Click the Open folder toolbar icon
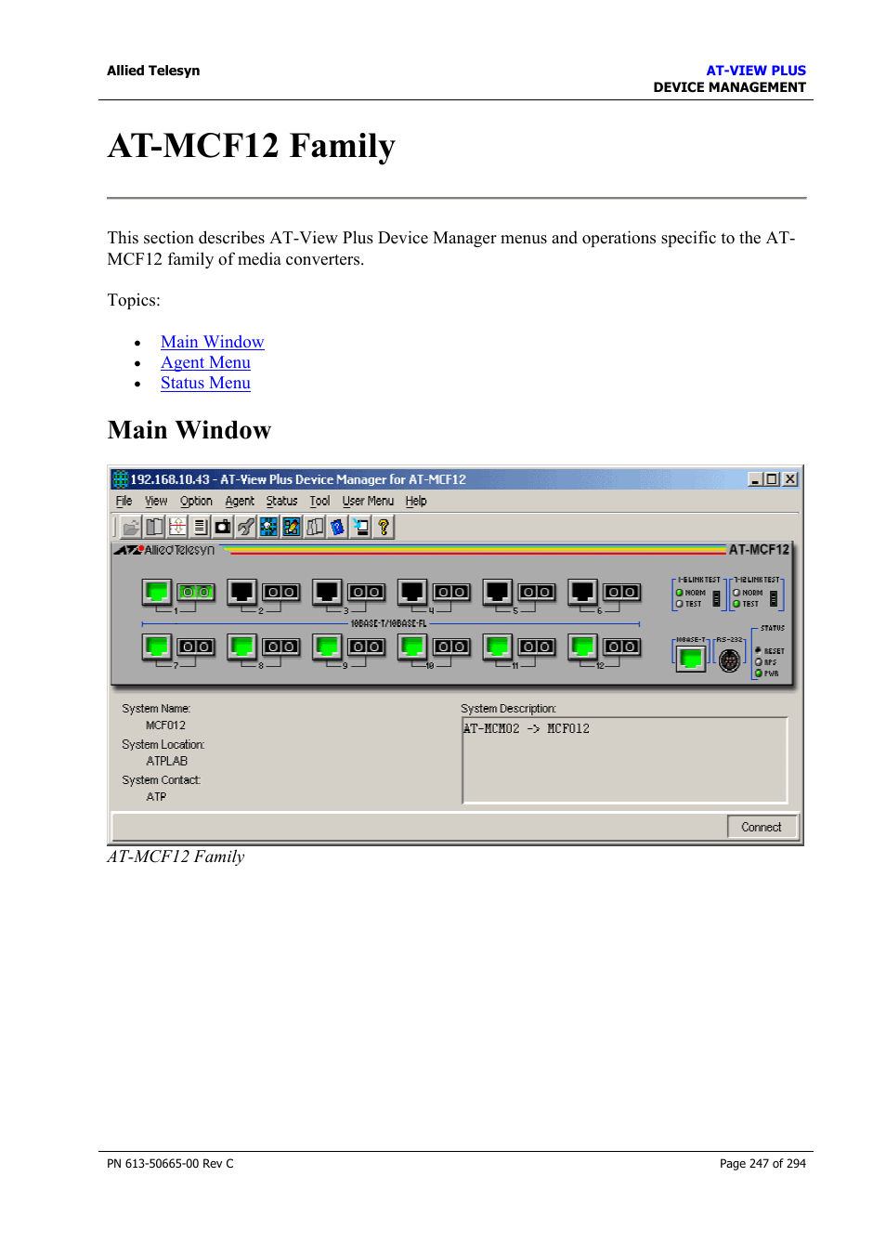Screen dimensions: 886x1255 (x=131, y=527)
